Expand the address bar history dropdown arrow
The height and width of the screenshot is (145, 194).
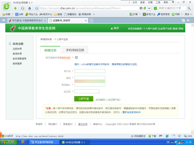(x=149, y=8)
